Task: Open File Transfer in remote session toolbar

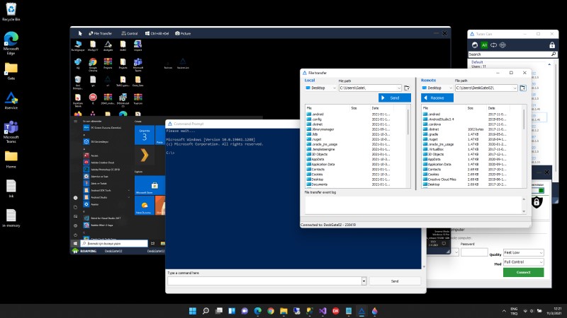Action: pyautogui.click(x=101, y=33)
